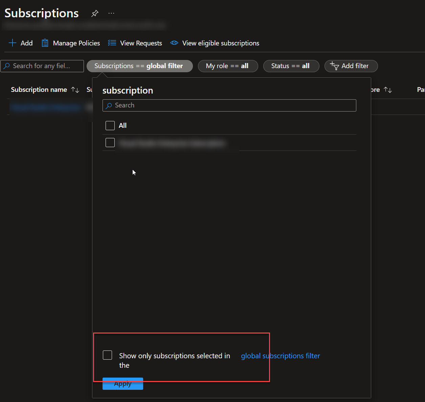Open the Subscriptions global filter dropdown
Image resolution: width=425 pixels, height=402 pixels.
[x=139, y=66]
